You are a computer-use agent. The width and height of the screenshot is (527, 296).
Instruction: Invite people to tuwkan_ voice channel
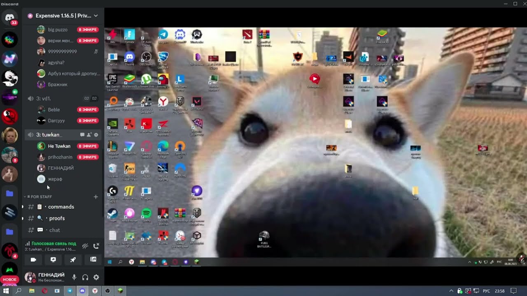(89, 135)
